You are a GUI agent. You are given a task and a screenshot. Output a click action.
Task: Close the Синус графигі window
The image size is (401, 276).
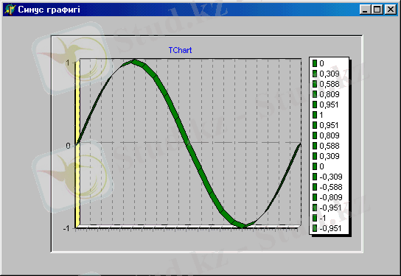pos(391,10)
